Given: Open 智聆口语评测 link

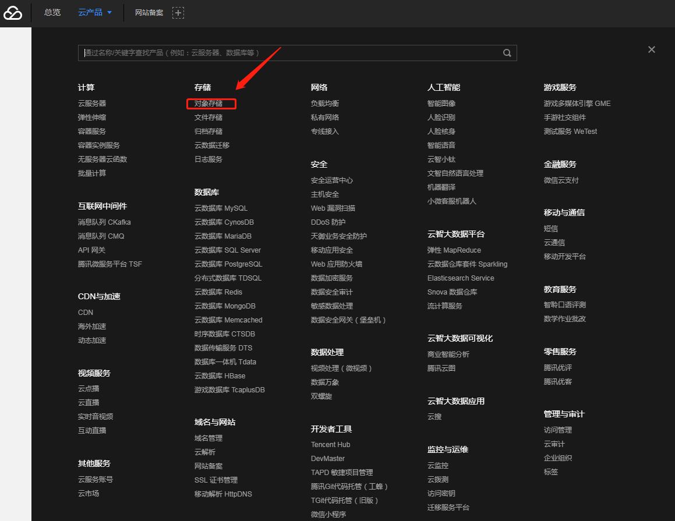Looking at the screenshot, I should coord(565,304).
